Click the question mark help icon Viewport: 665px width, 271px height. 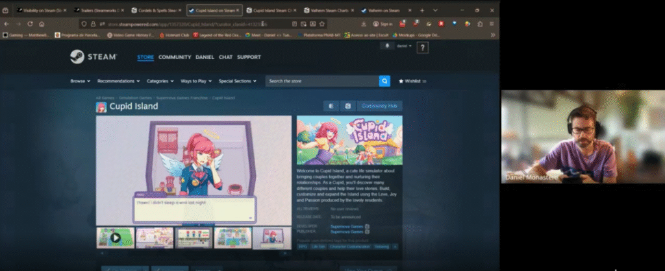pyautogui.click(x=422, y=47)
